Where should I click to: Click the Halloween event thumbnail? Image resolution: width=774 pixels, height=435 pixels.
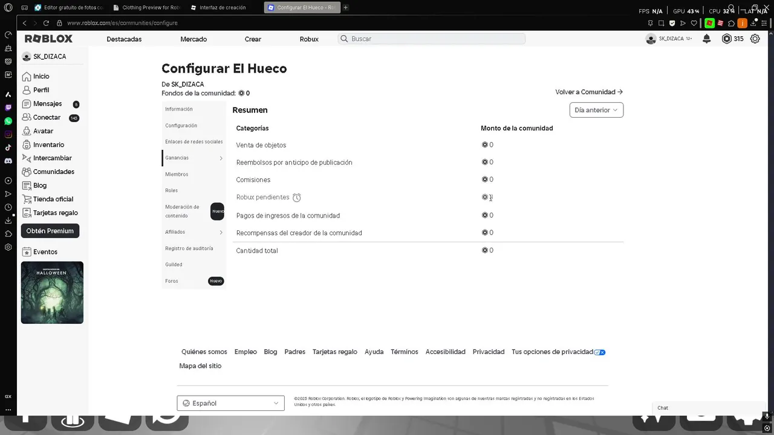click(52, 292)
